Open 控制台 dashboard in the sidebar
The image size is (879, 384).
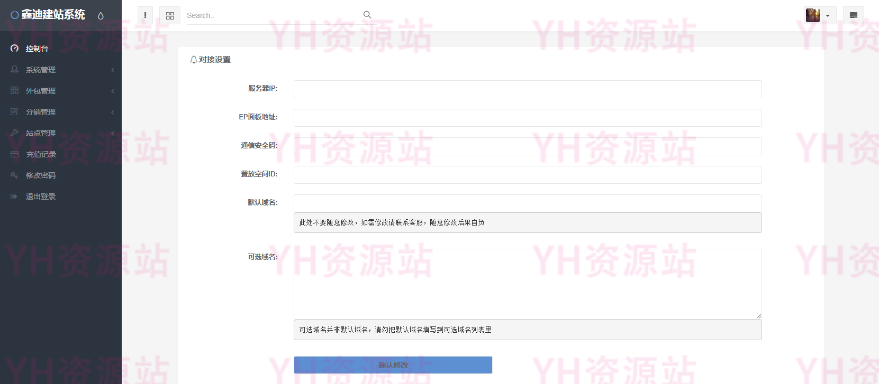pyautogui.click(x=37, y=49)
